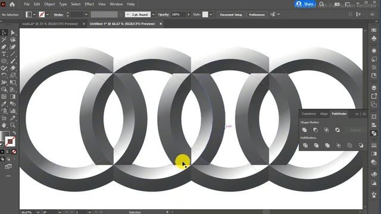Set paint mode to None
Viewport: 381px width, 214px height.
click(14, 152)
